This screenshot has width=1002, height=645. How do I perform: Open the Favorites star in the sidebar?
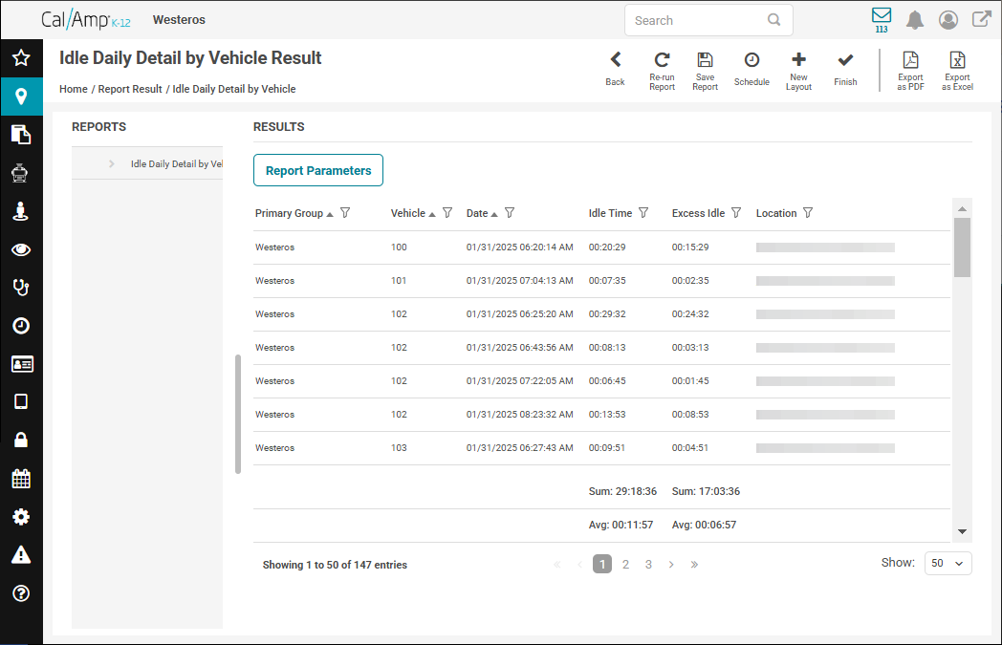point(21,58)
